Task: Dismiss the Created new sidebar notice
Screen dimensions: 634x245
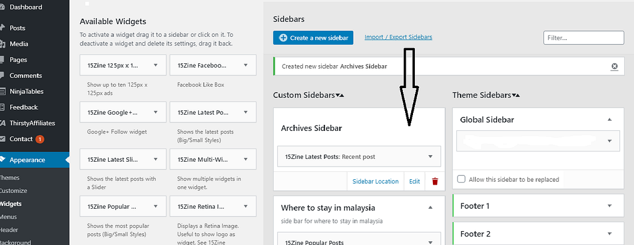Action: click(x=615, y=66)
